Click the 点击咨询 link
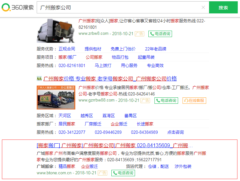The height and width of the screenshot is (181, 240). pos(176,132)
